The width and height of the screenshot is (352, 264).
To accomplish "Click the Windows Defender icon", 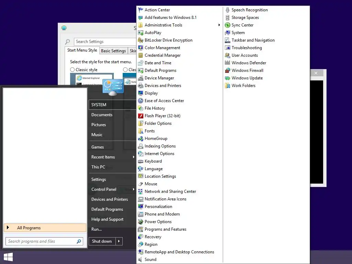I will tap(228, 63).
